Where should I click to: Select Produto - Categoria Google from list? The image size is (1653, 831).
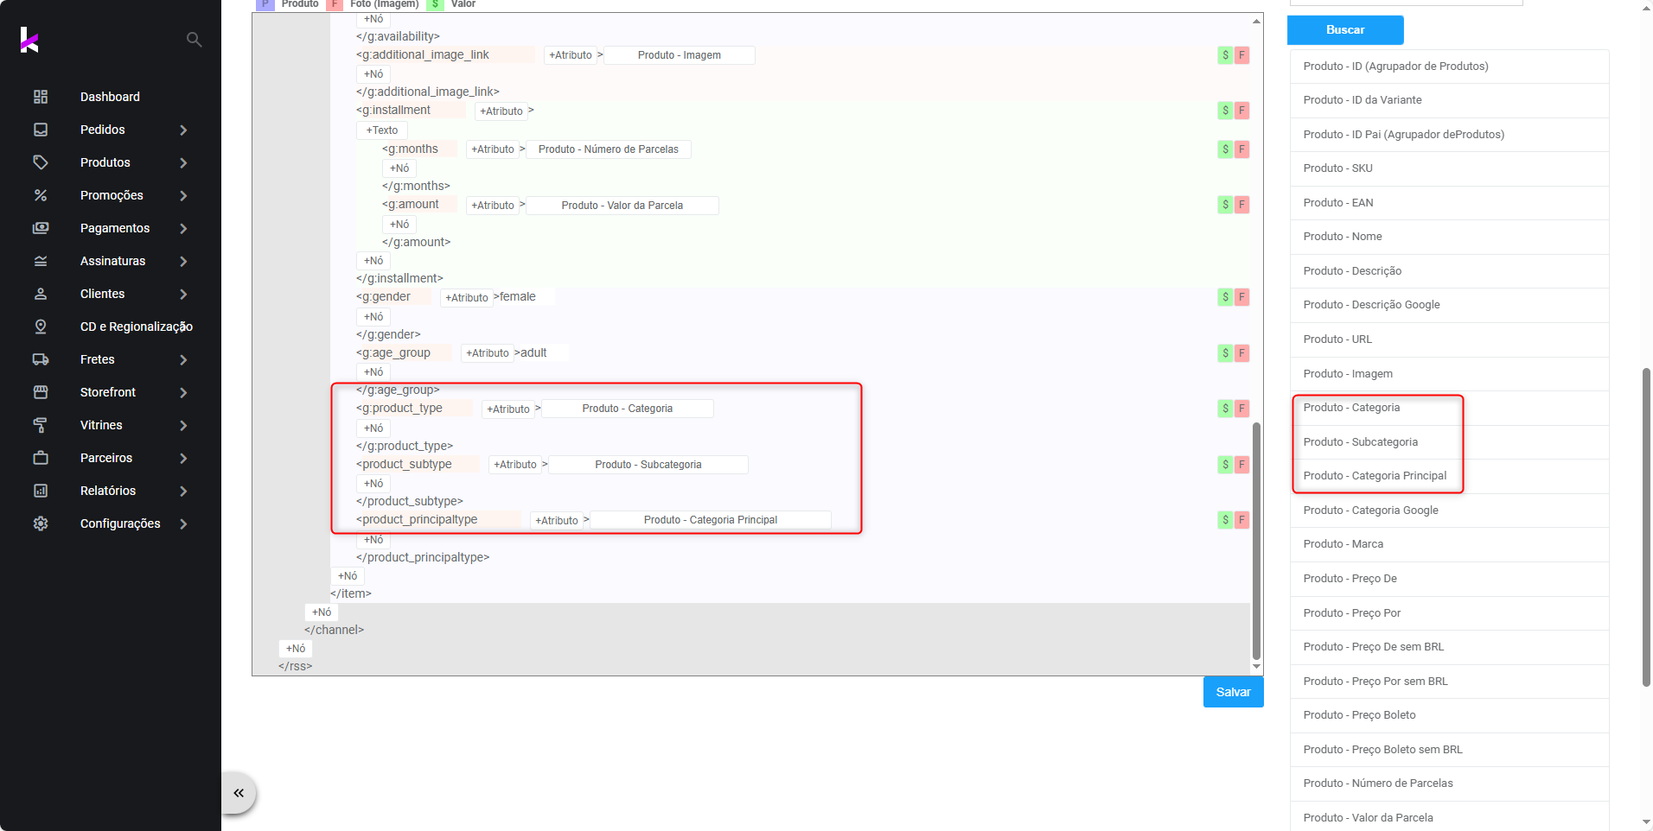pyautogui.click(x=1370, y=511)
